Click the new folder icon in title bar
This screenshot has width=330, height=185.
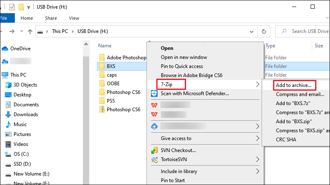coord(21,7)
